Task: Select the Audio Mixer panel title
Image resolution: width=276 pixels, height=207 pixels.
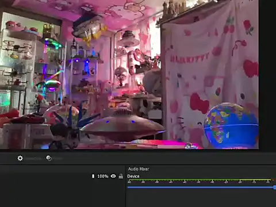Action: pyautogui.click(x=139, y=169)
